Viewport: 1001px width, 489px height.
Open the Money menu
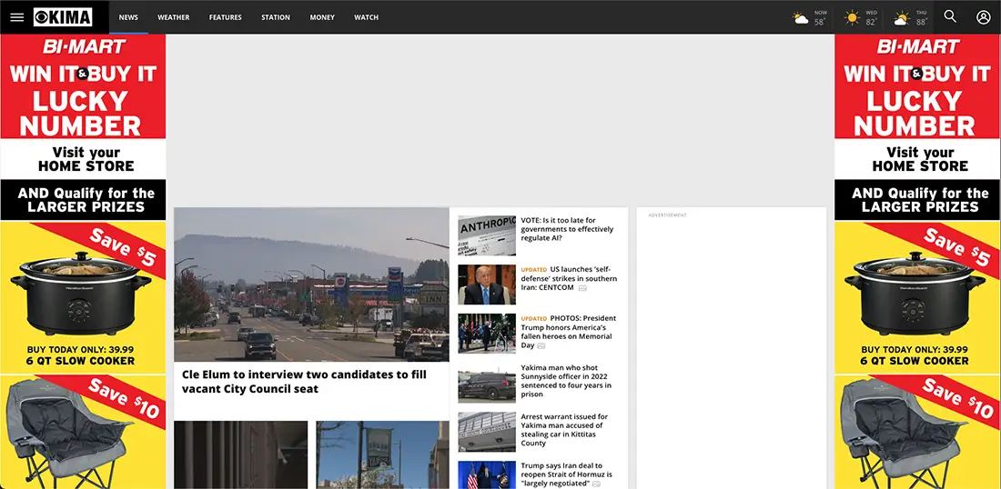click(x=322, y=17)
